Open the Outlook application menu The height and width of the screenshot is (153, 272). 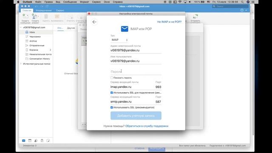pyautogui.click(x=27, y=2)
